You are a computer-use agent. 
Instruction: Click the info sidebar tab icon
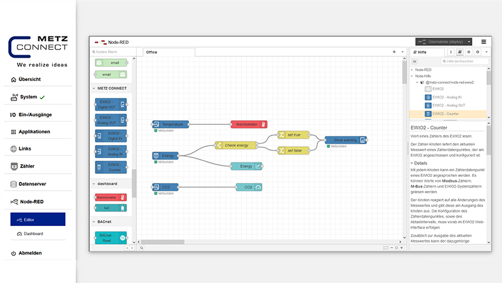pos(451,52)
